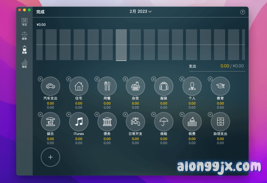Open the help question mark button
The height and width of the screenshot is (183, 267).
(x=242, y=12)
